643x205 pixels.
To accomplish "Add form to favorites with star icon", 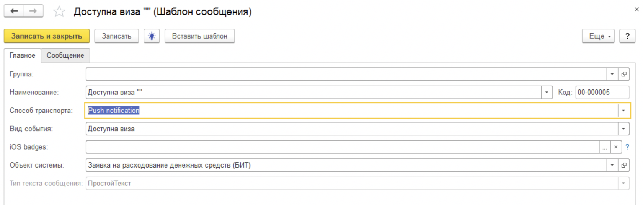I will point(59,11).
